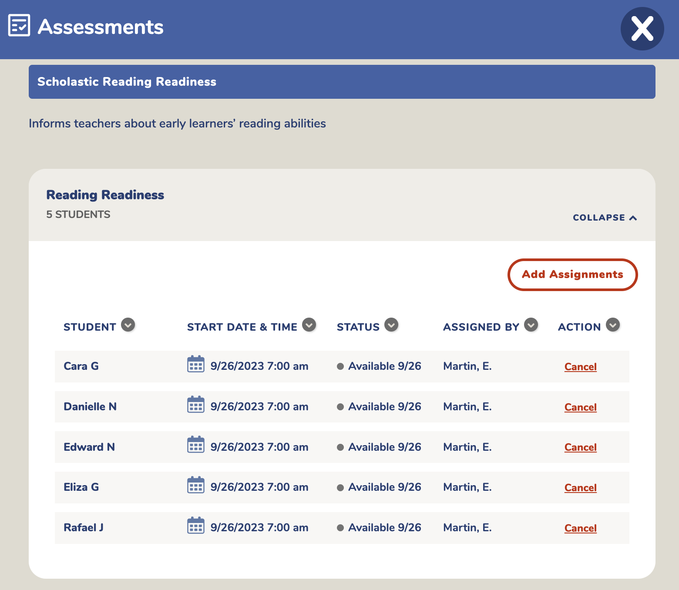Click the STUDENT column header text
Viewport: 679px width, 590px height.
(90, 327)
